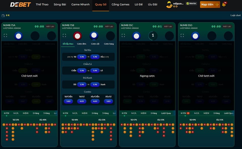
Task: Switch to N C/L stats tab in NUMB 75B
Action: [x=75, y=113]
